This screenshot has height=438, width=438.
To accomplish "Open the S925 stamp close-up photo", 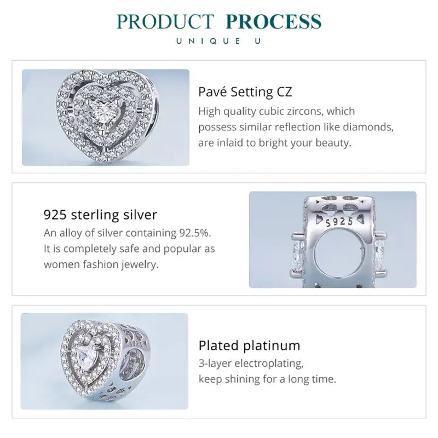I will coord(332,239).
